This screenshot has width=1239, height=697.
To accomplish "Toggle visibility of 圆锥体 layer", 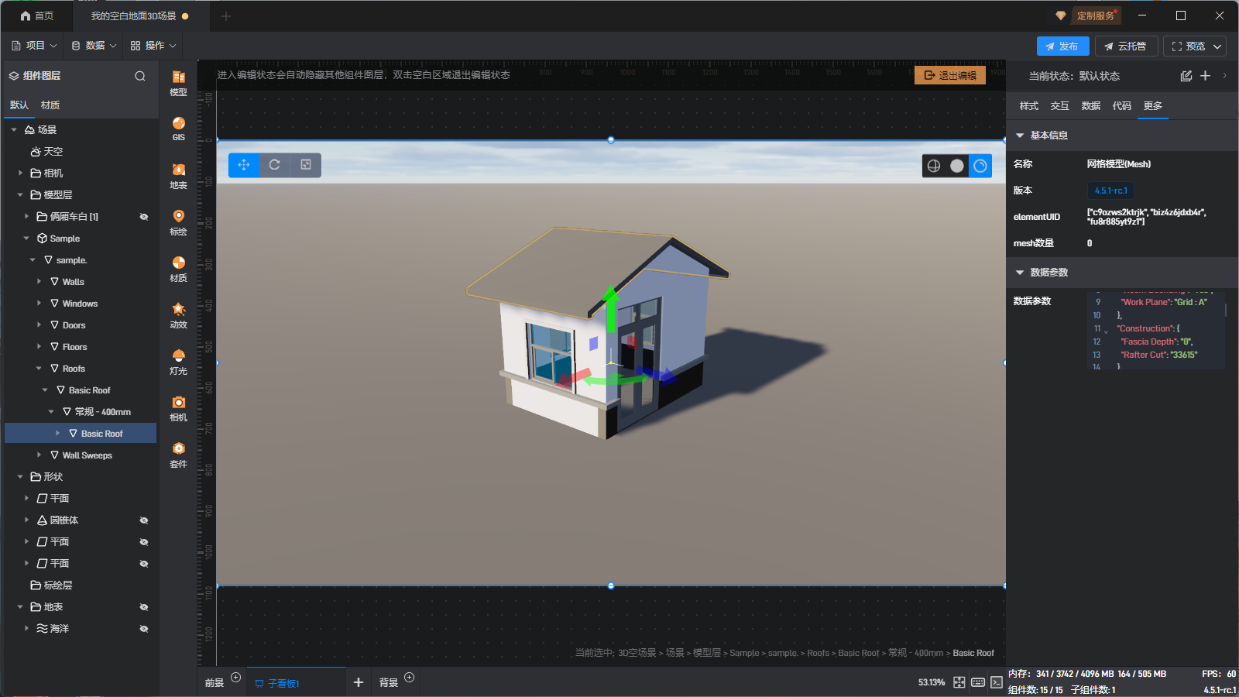I will (x=144, y=520).
